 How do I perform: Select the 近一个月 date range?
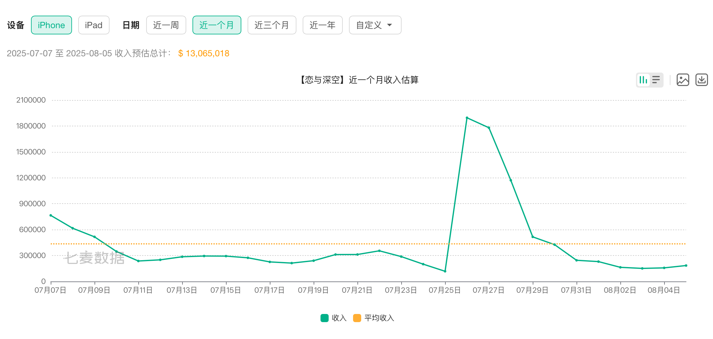click(217, 25)
